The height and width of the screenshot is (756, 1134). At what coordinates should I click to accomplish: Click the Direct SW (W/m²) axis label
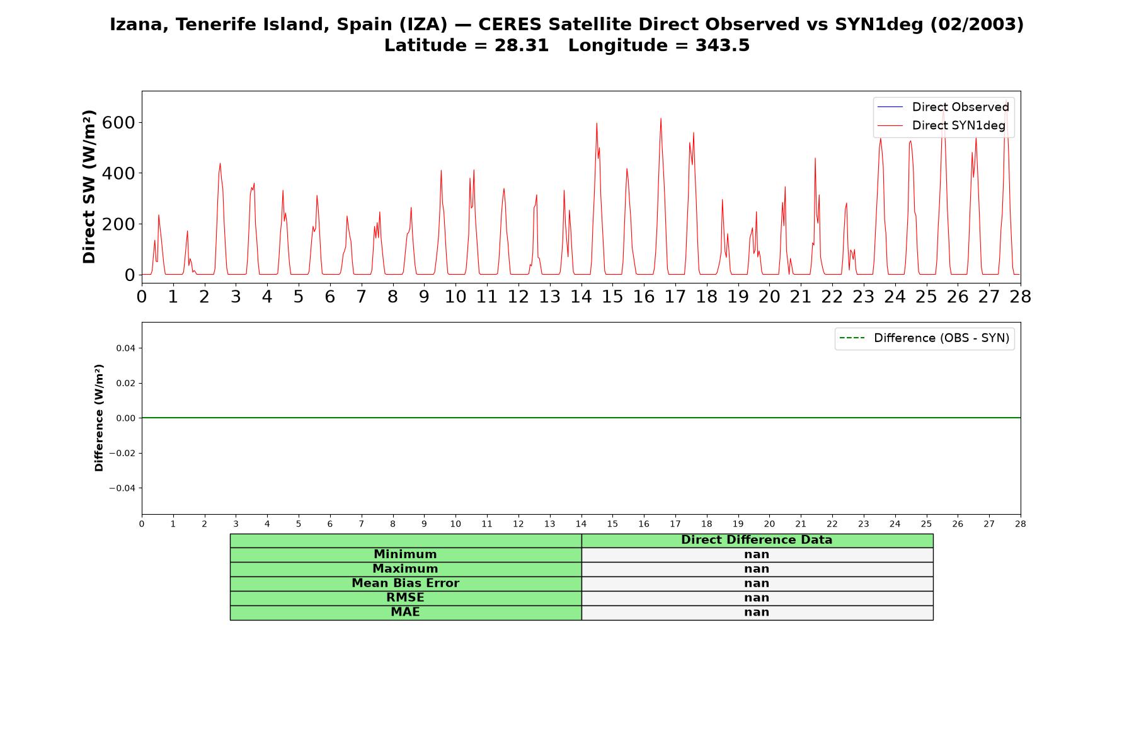(89, 186)
